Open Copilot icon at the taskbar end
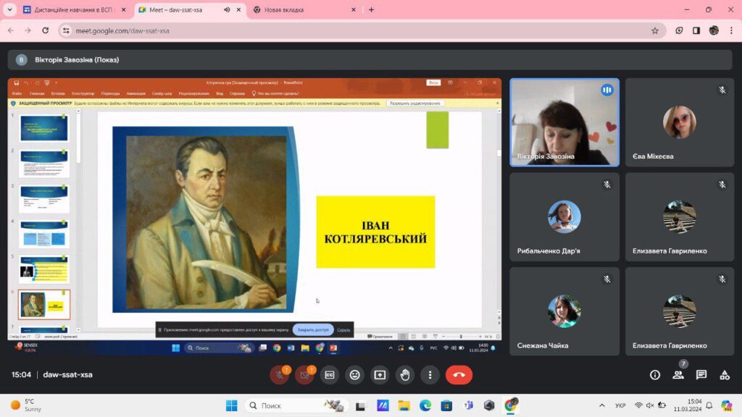The height and width of the screenshot is (417, 742). (x=726, y=405)
